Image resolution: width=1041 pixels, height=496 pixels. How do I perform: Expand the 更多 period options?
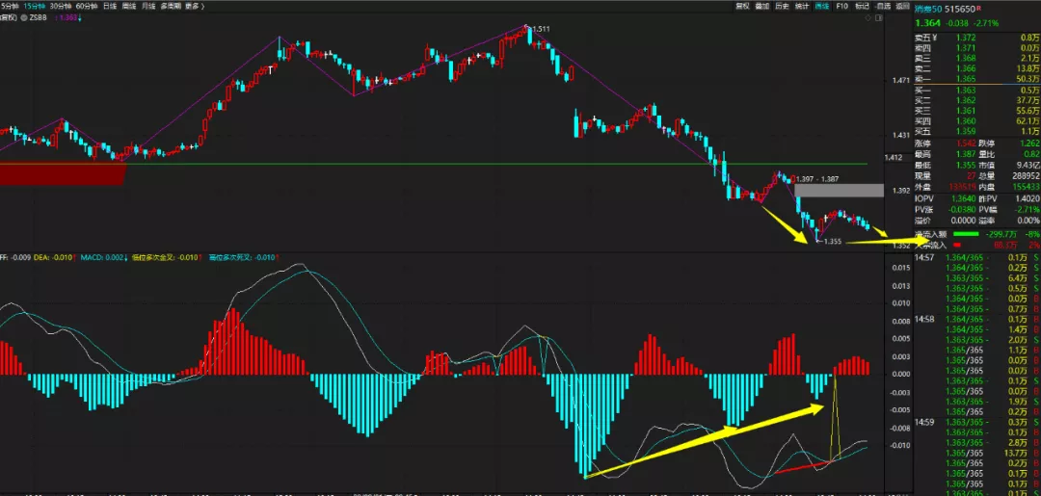tap(195, 6)
